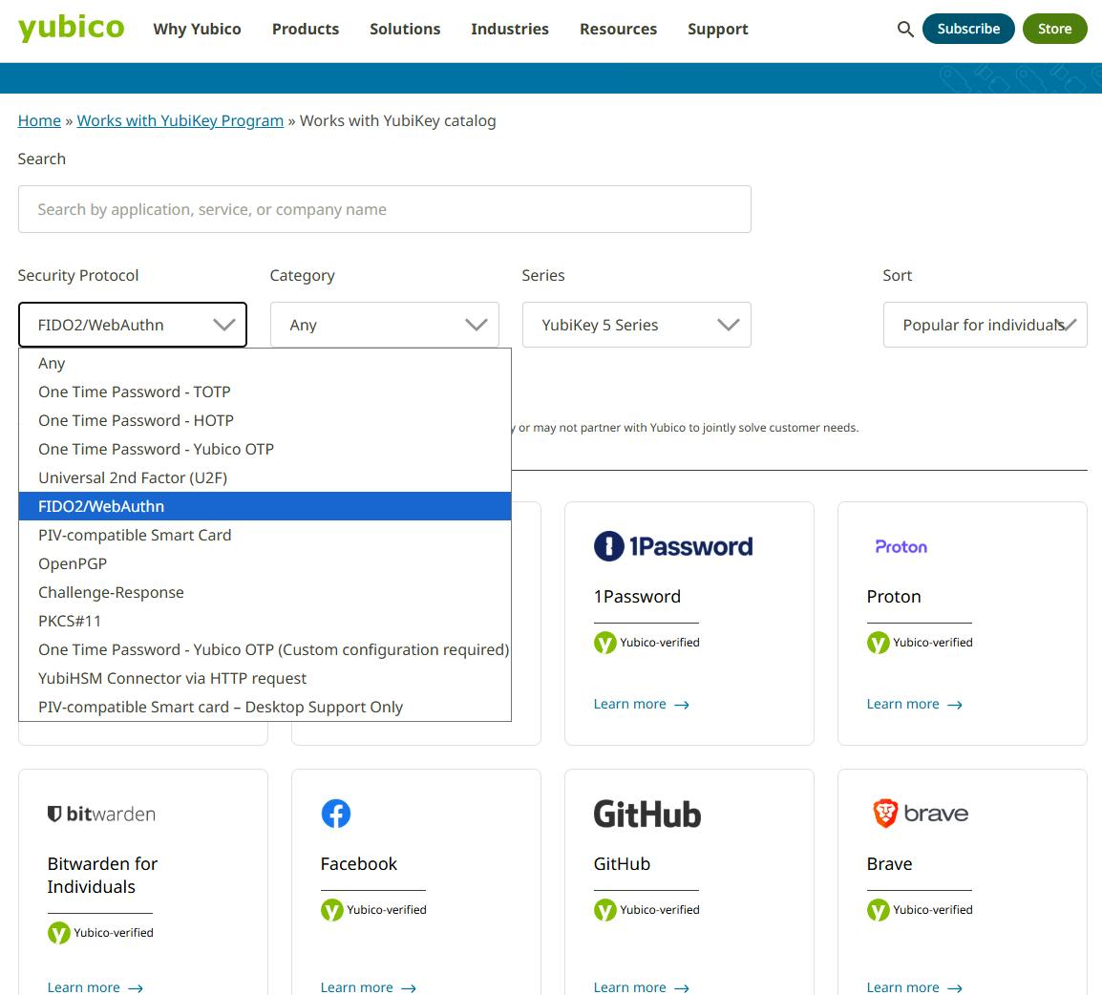Click the Yubico-verified badge on the Bitwarden card
Image resolution: width=1102 pixels, height=995 pixels.
(100, 933)
